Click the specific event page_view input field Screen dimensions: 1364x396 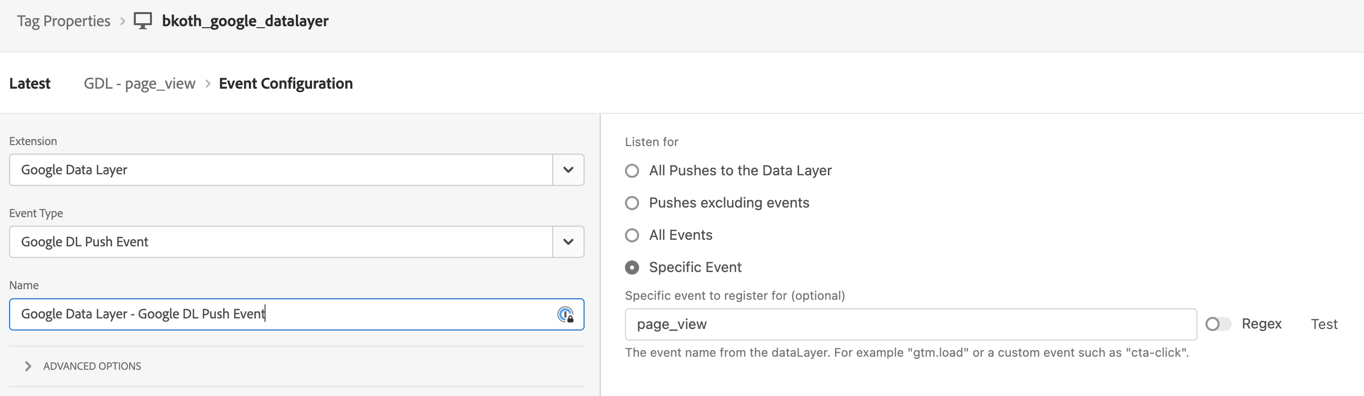[x=910, y=324]
